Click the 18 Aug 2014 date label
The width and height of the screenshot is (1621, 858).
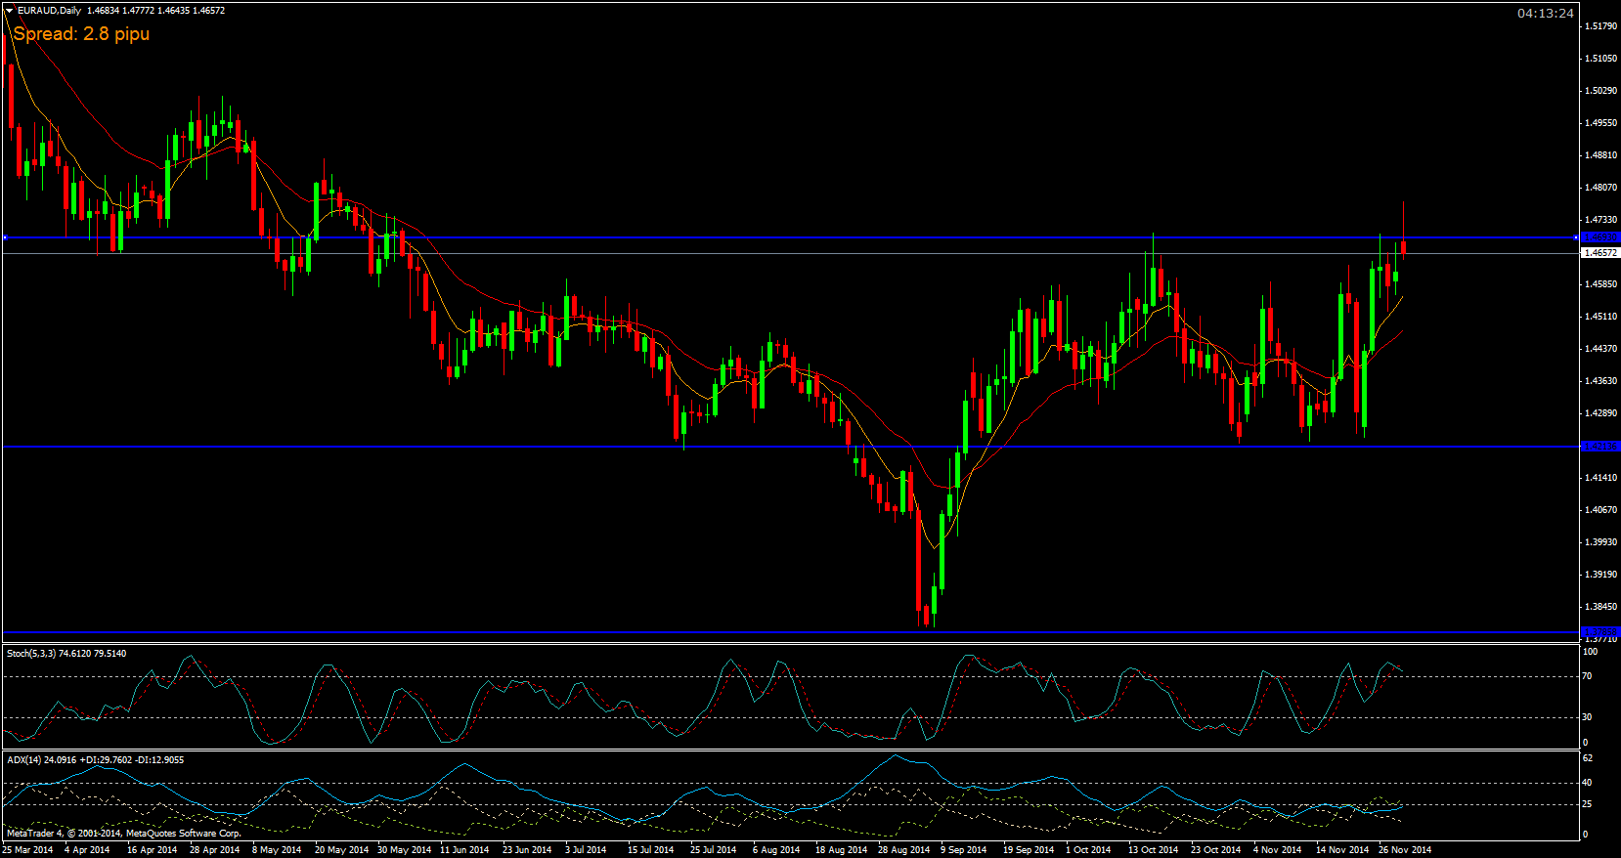(x=842, y=850)
